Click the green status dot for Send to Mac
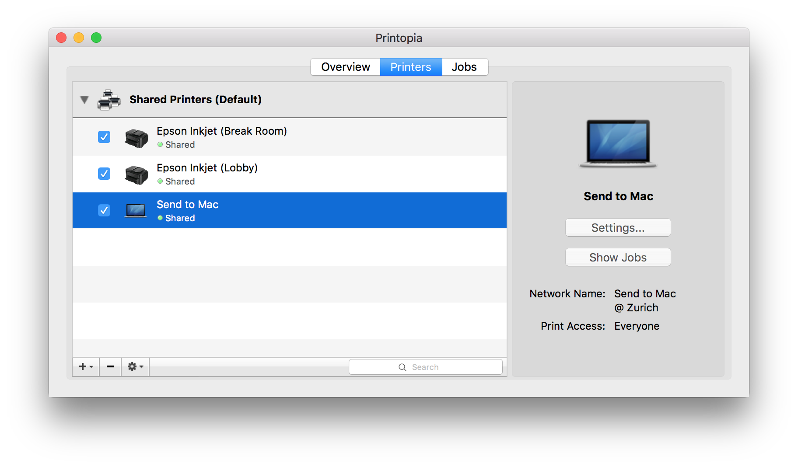This screenshot has height=467, width=798. tap(160, 218)
